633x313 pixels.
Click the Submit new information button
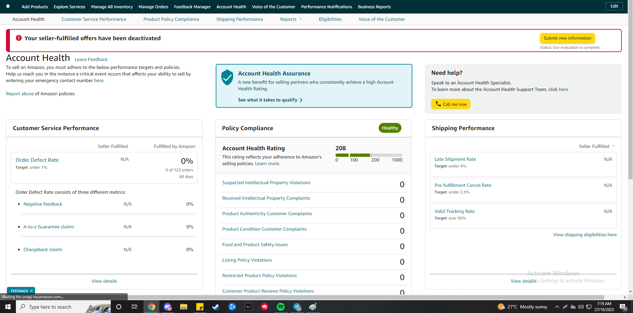coord(567,38)
